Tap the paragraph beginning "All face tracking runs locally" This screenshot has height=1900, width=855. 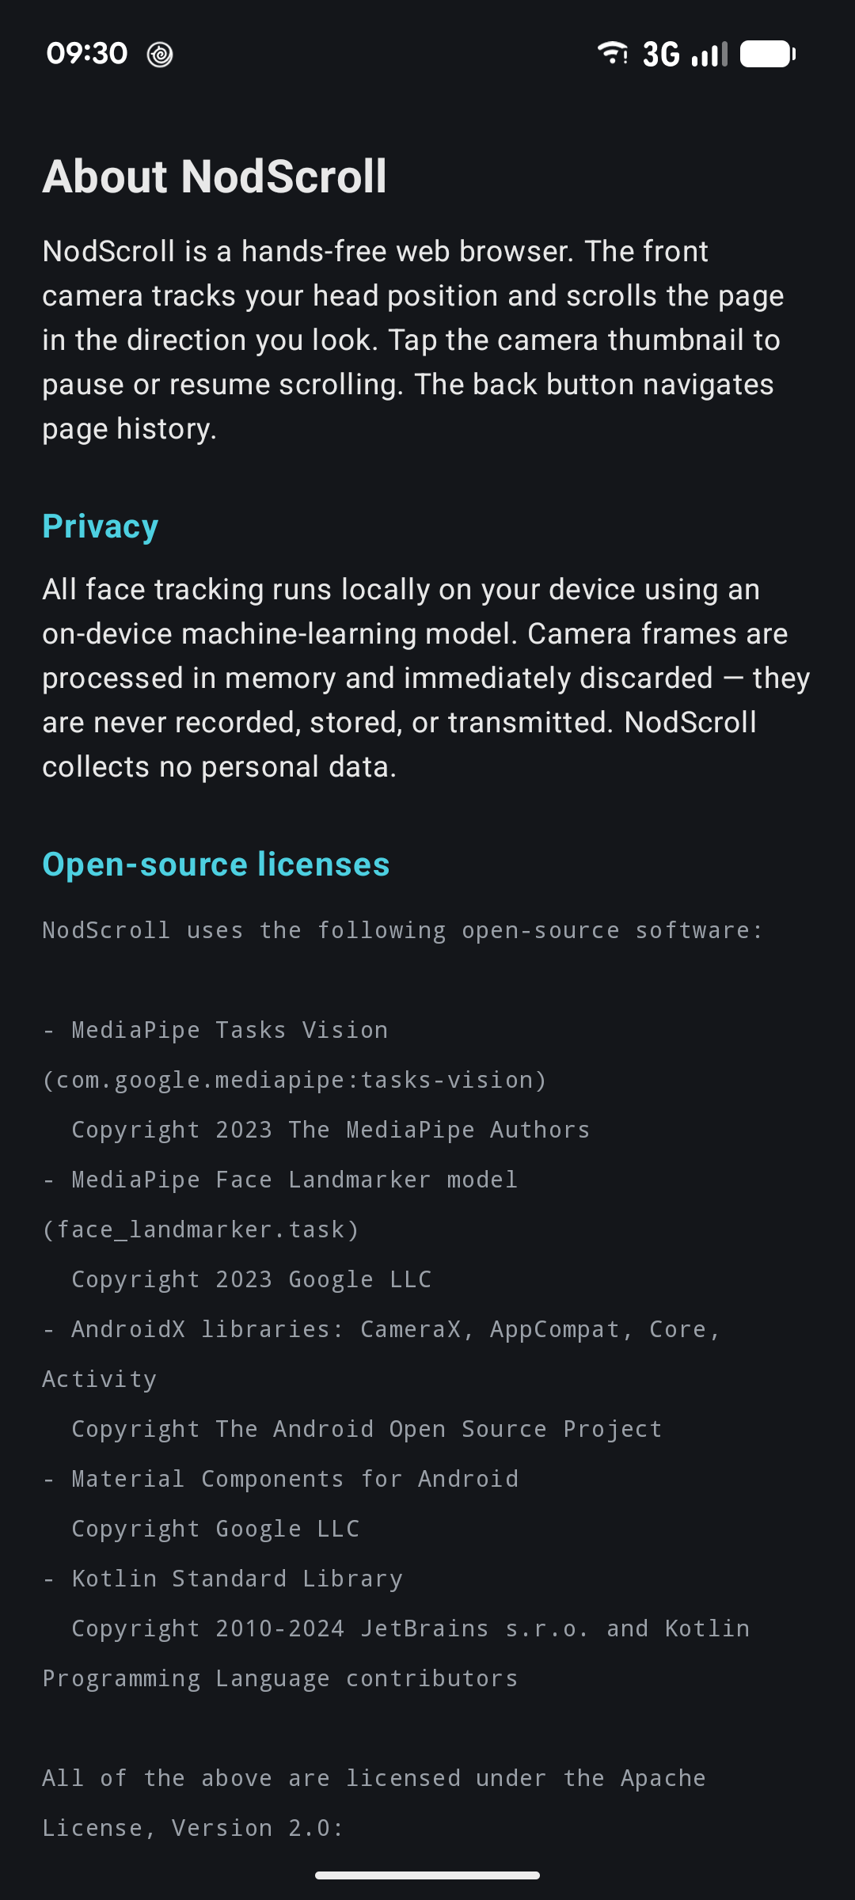pyautogui.click(x=426, y=678)
